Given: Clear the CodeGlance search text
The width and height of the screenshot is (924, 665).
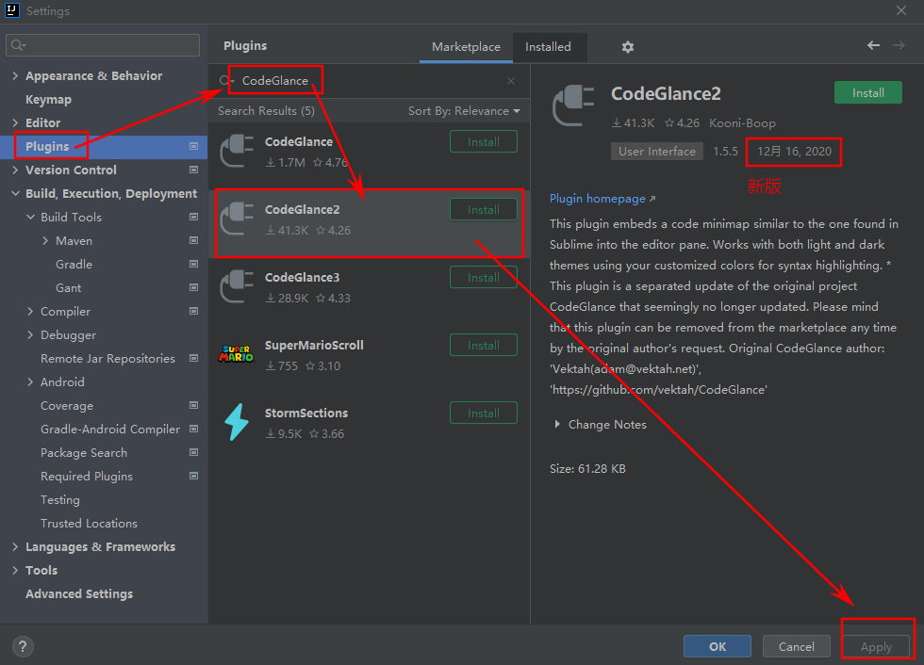Looking at the screenshot, I should pyautogui.click(x=511, y=81).
